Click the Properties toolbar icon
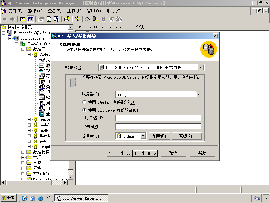 pyautogui.click(x=41, y=19)
